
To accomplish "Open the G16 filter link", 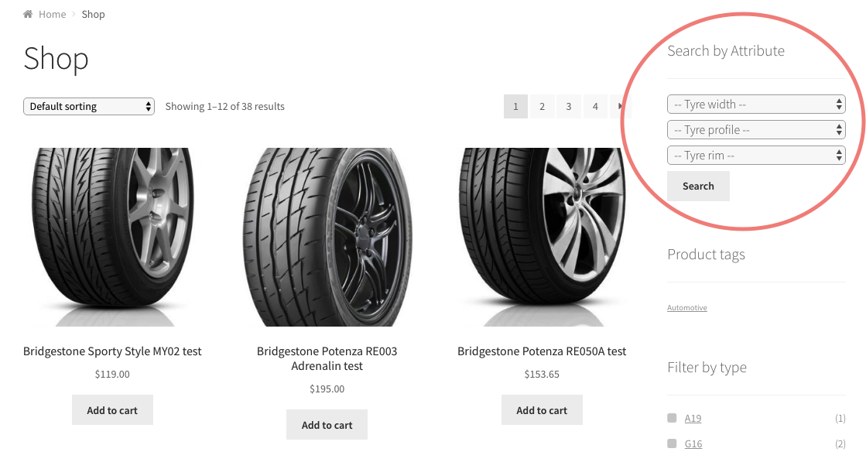I will click(x=693, y=443).
